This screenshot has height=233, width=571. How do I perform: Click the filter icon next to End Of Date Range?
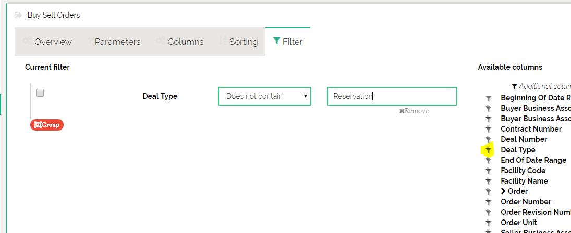click(489, 160)
